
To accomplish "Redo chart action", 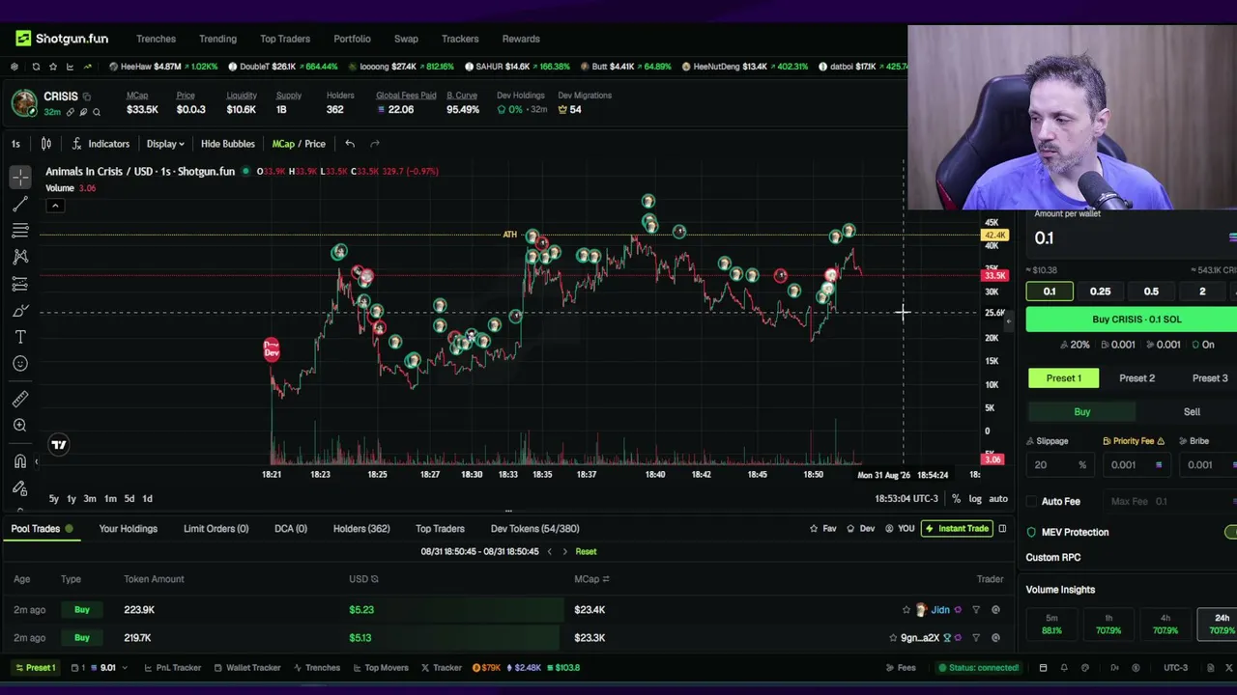I will click(375, 144).
